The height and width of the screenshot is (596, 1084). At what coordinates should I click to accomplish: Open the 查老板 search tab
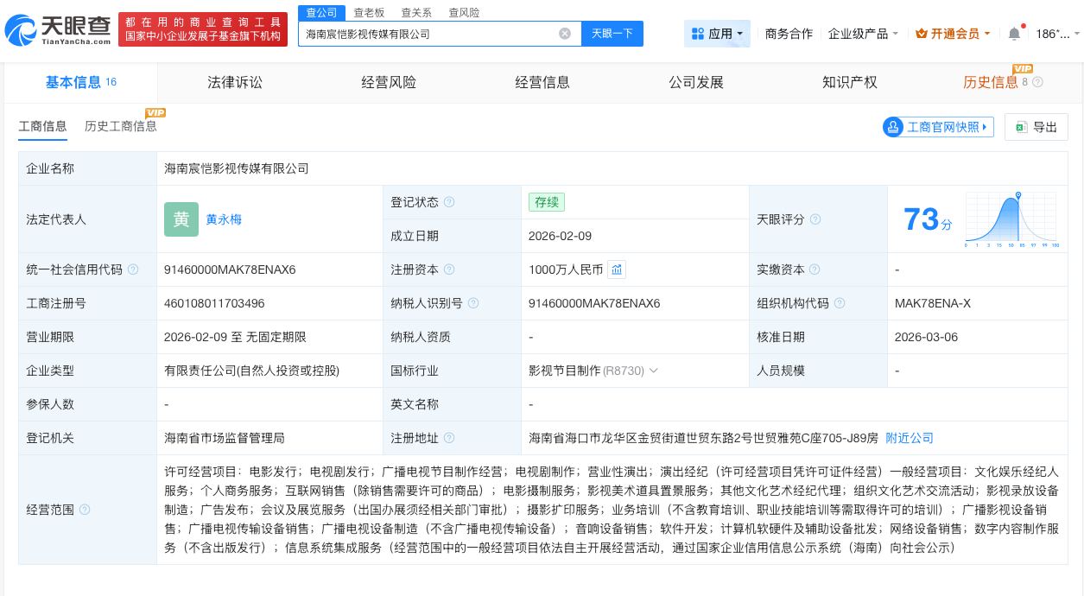pos(369,12)
